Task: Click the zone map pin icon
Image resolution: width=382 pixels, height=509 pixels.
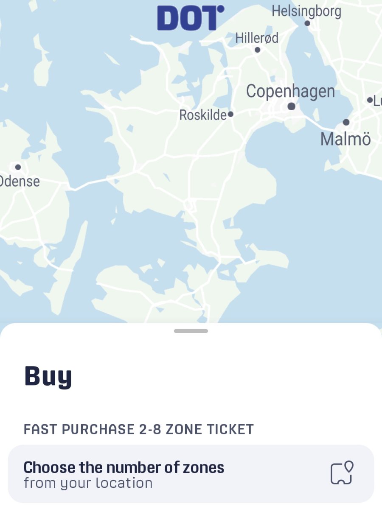Action: (342, 473)
